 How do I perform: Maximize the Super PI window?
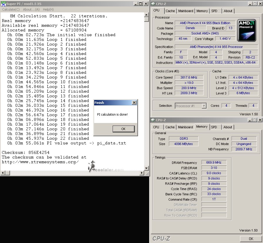pyautogui.click(x=141, y=4)
